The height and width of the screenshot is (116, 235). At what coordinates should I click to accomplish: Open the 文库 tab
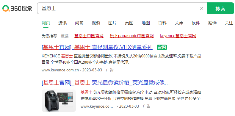pos(179,23)
